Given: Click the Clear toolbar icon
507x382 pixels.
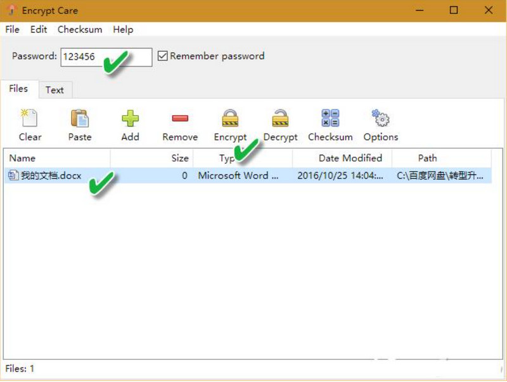Looking at the screenshot, I should tap(29, 118).
